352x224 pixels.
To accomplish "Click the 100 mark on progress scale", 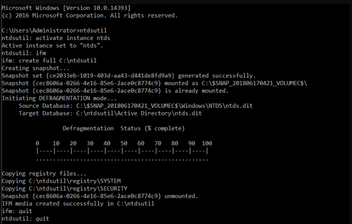I will point(207,143).
